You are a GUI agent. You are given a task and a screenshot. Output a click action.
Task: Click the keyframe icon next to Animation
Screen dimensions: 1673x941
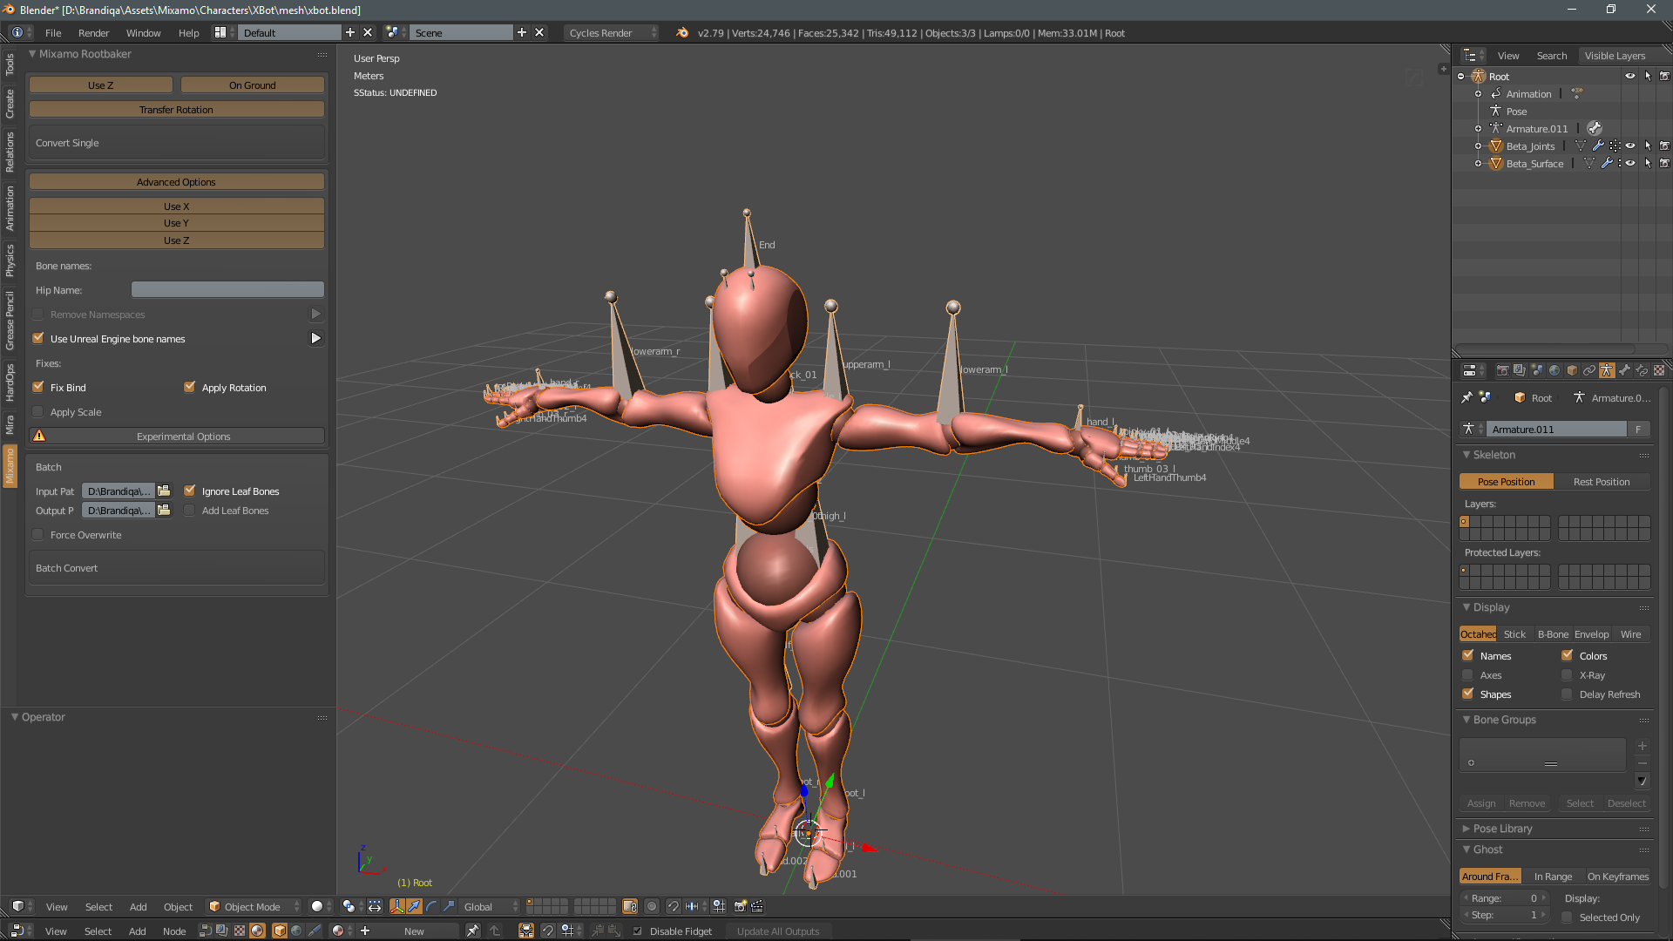click(x=1577, y=93)
